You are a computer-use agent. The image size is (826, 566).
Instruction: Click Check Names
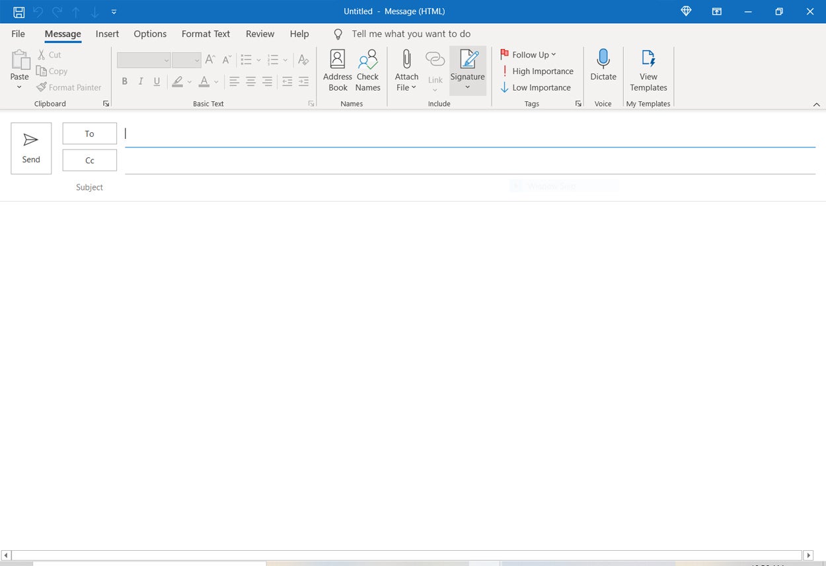[368, 70]
